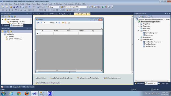Click the Server Explorer Refresh icon
171x96 pixels.
[3, 17]
